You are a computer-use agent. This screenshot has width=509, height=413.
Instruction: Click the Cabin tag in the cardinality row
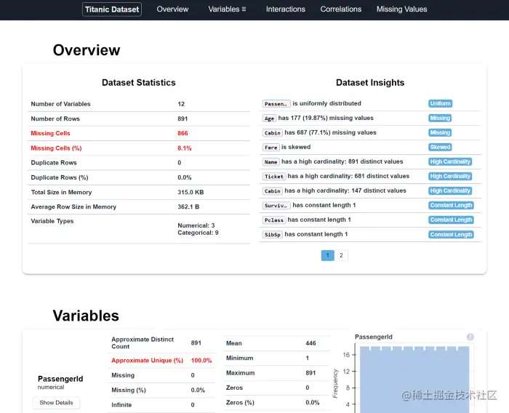pyautogui.click(x=273, y=191)
